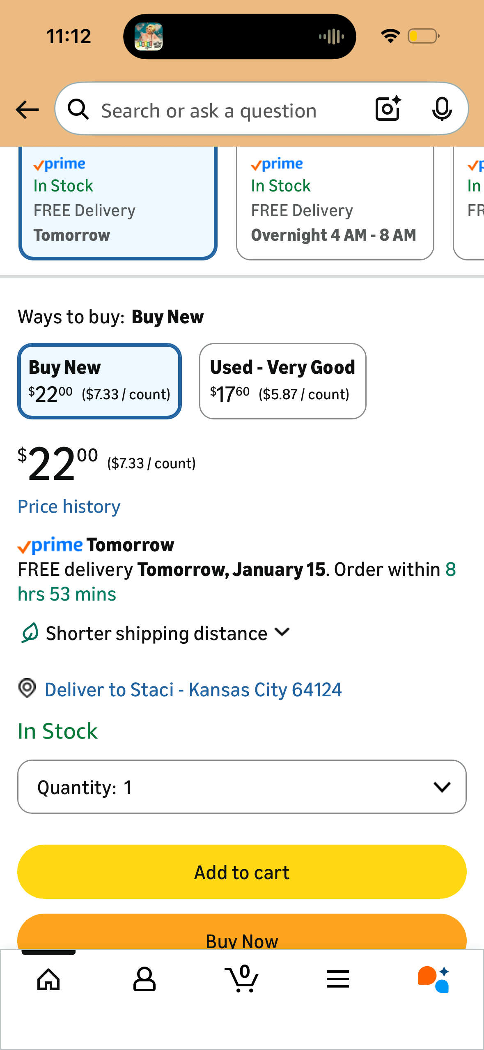The image size is (484, 1050).
Task: Expand Shorter shipping distance details
Action: click(156, 633)
